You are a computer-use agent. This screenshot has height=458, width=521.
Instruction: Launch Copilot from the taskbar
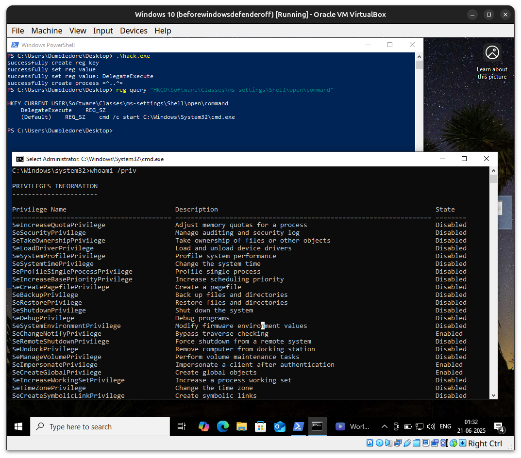[x=203, y=426]
